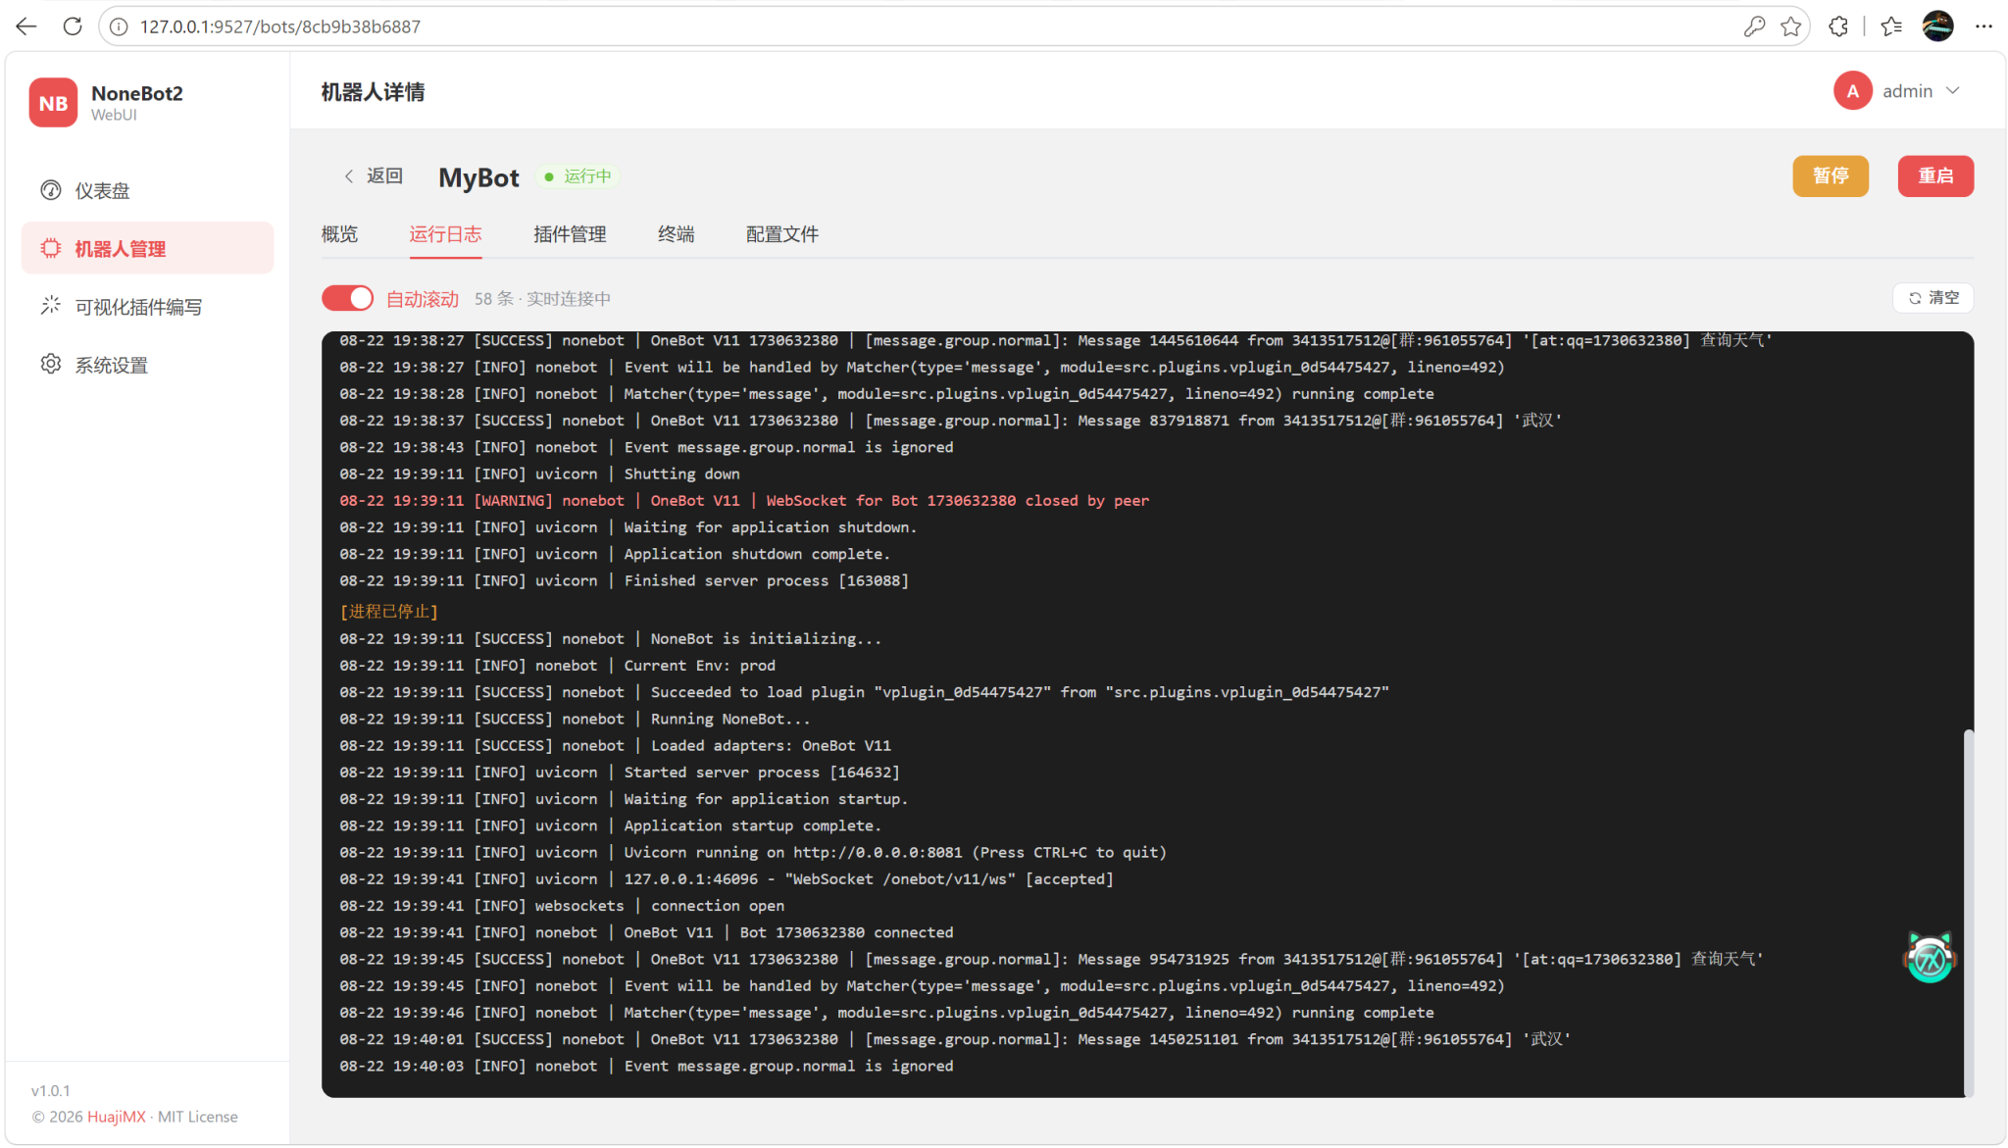2008x1148 pixels.
Task: Click browser back arrow
Action: (x=26, y=26)
